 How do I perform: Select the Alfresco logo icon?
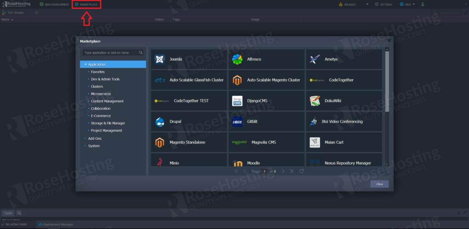(237, 59)
